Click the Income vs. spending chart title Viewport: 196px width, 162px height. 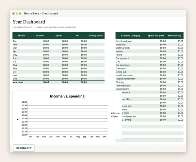(x=67, y=96)
